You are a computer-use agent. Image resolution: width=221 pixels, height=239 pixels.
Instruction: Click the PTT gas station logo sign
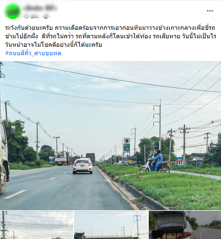[x=127, y=141]
